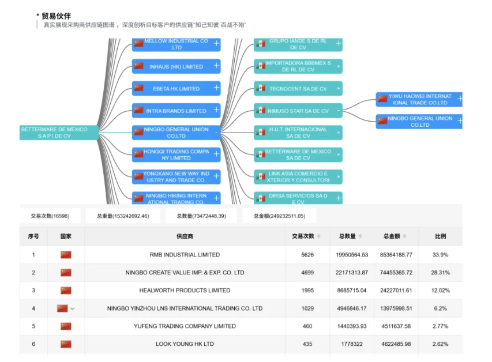Expand IMPORTADORA BBBMEX plus icon

tap(338, 66)
